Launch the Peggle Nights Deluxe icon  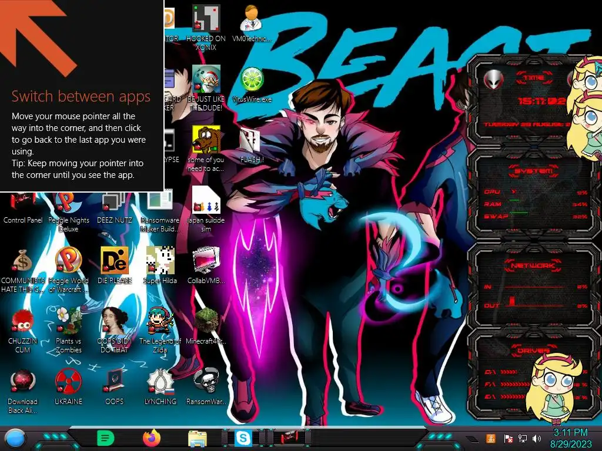69,212
